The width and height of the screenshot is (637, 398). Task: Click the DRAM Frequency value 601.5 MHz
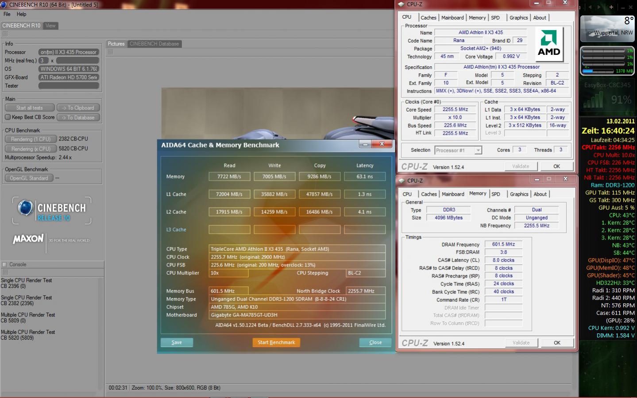click(x=503, y=244)
